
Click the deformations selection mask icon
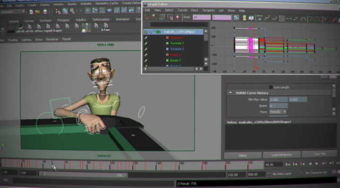(x=117, y=10)
